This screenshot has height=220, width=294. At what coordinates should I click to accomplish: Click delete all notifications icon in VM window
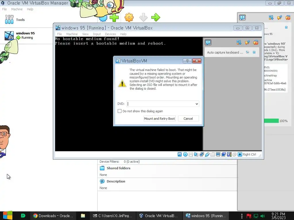point(256,42)
